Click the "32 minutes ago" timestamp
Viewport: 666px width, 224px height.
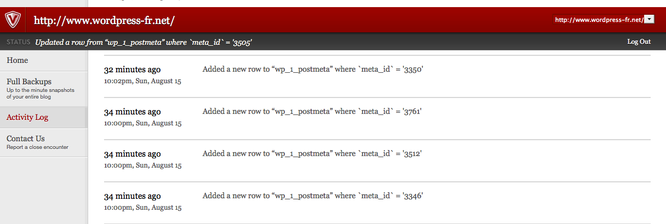click(133, 70)
